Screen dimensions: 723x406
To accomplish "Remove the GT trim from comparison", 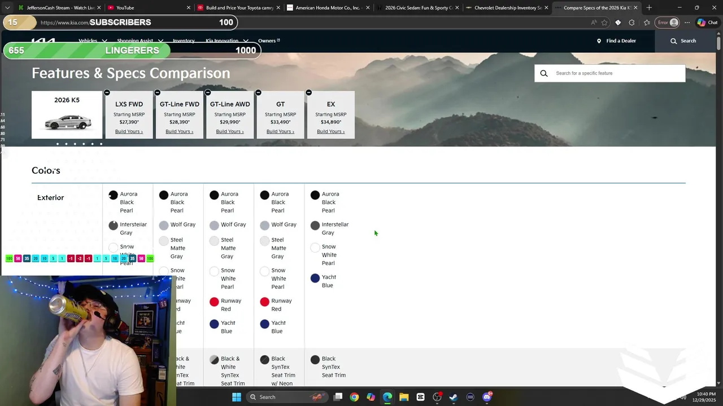I will (258, 92).
